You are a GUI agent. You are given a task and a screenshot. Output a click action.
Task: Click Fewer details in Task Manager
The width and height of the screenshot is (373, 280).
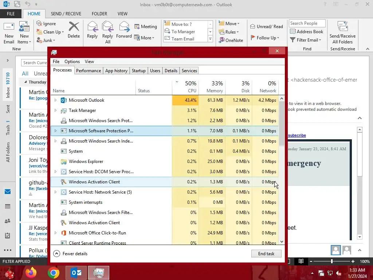tap(70, 254)
